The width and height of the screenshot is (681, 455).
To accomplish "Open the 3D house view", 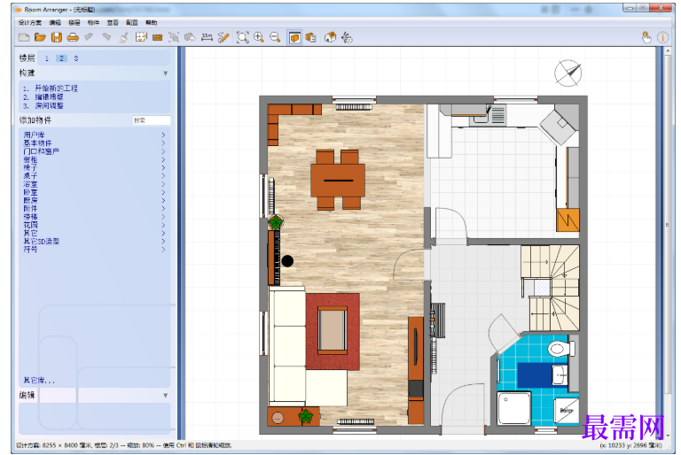I will click(x=330, y=38).
